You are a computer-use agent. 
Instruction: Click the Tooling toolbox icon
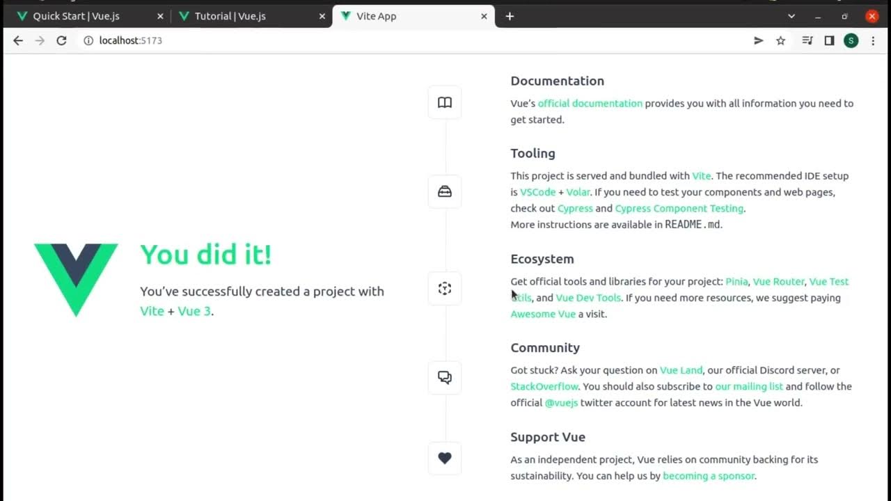click(x=445, y=192)
